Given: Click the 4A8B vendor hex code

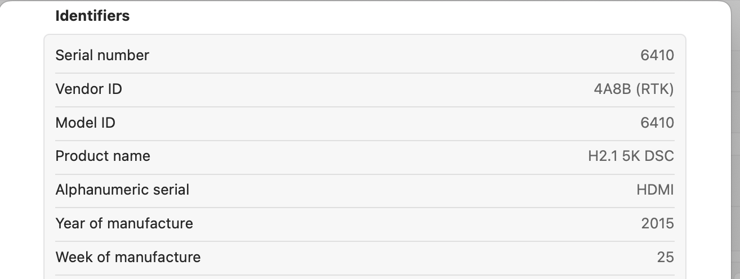Looking at the screenshot, I should (x=612, y=89).
